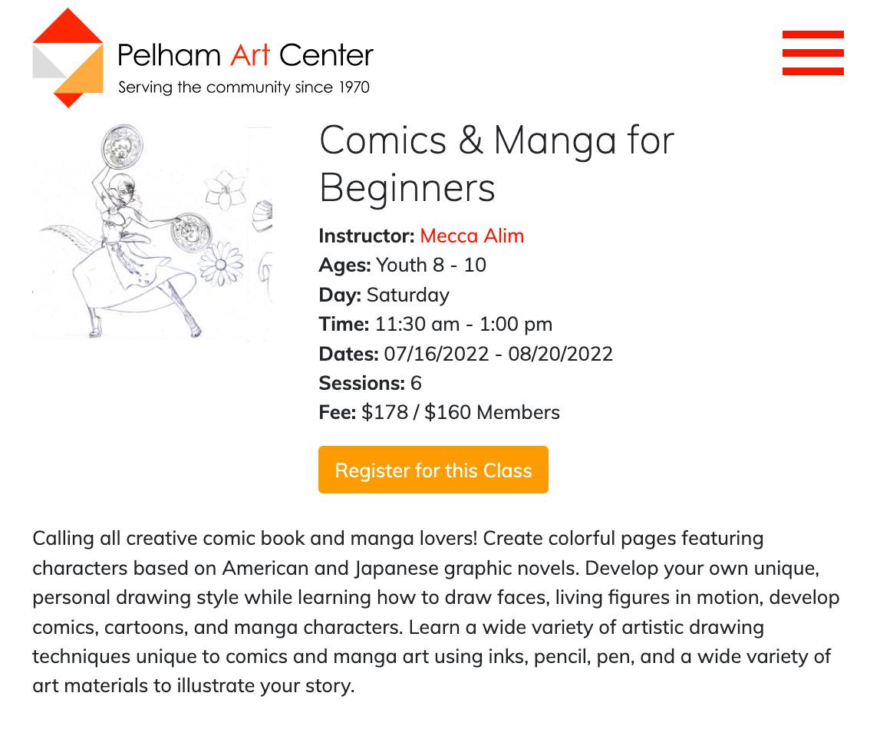This screenshot has width=870, height=749.
Task: Click Register for this Class button
Action: 433,470
